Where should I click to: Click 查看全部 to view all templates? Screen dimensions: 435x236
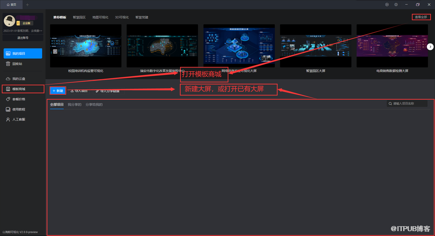click(421, 17)
